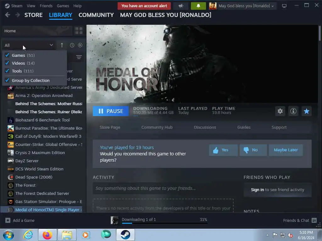This screenshot has height=241, width=322.
Task: Click the profile avatar picture
Action: click(x=213, y=6)
